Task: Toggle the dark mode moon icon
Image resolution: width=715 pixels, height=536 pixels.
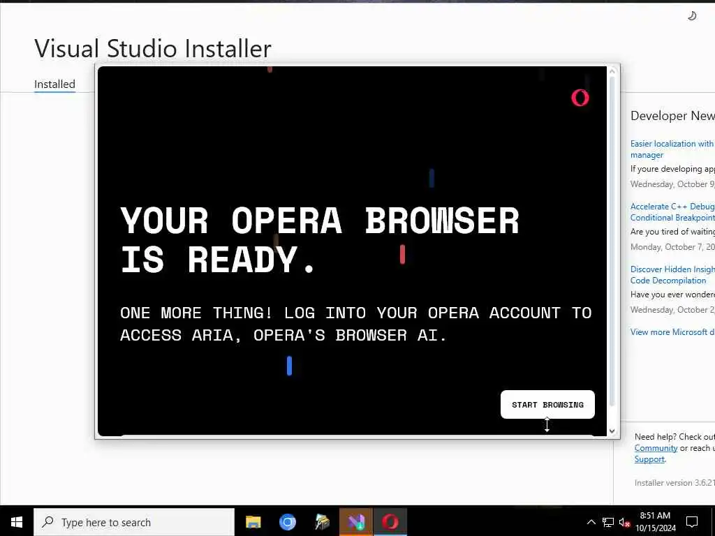Action: click(x=692, y=16)
